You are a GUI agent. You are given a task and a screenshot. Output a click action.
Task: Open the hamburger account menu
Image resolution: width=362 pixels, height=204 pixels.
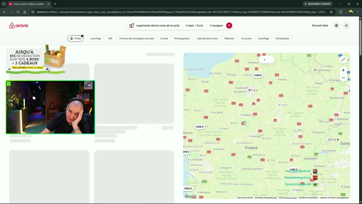click(x=346, y=25)
